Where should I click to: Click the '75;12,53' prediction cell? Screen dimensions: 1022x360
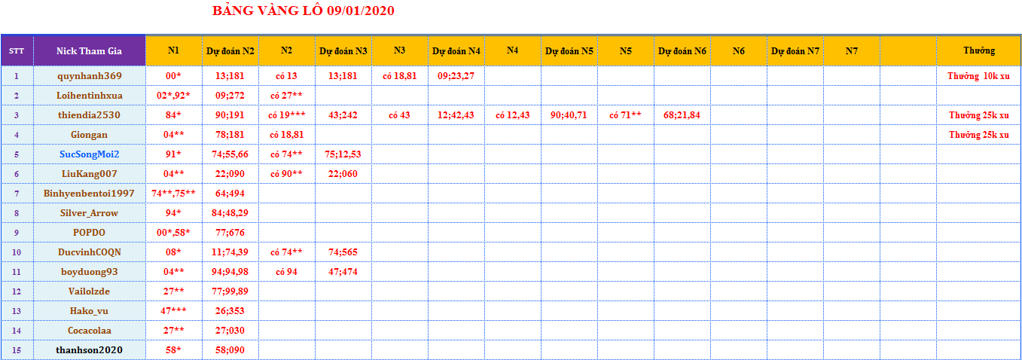(x=343, y=154)
